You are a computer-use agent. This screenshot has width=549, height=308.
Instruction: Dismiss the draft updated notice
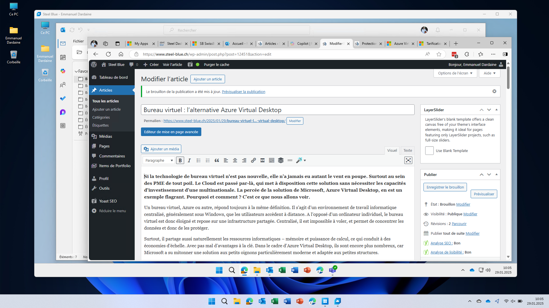pos(494,91)
